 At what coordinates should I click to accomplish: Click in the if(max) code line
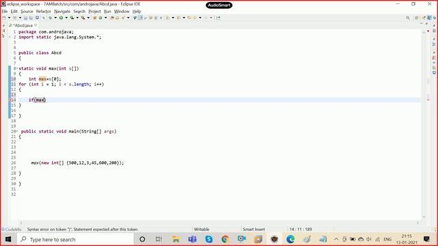point(37,100)
